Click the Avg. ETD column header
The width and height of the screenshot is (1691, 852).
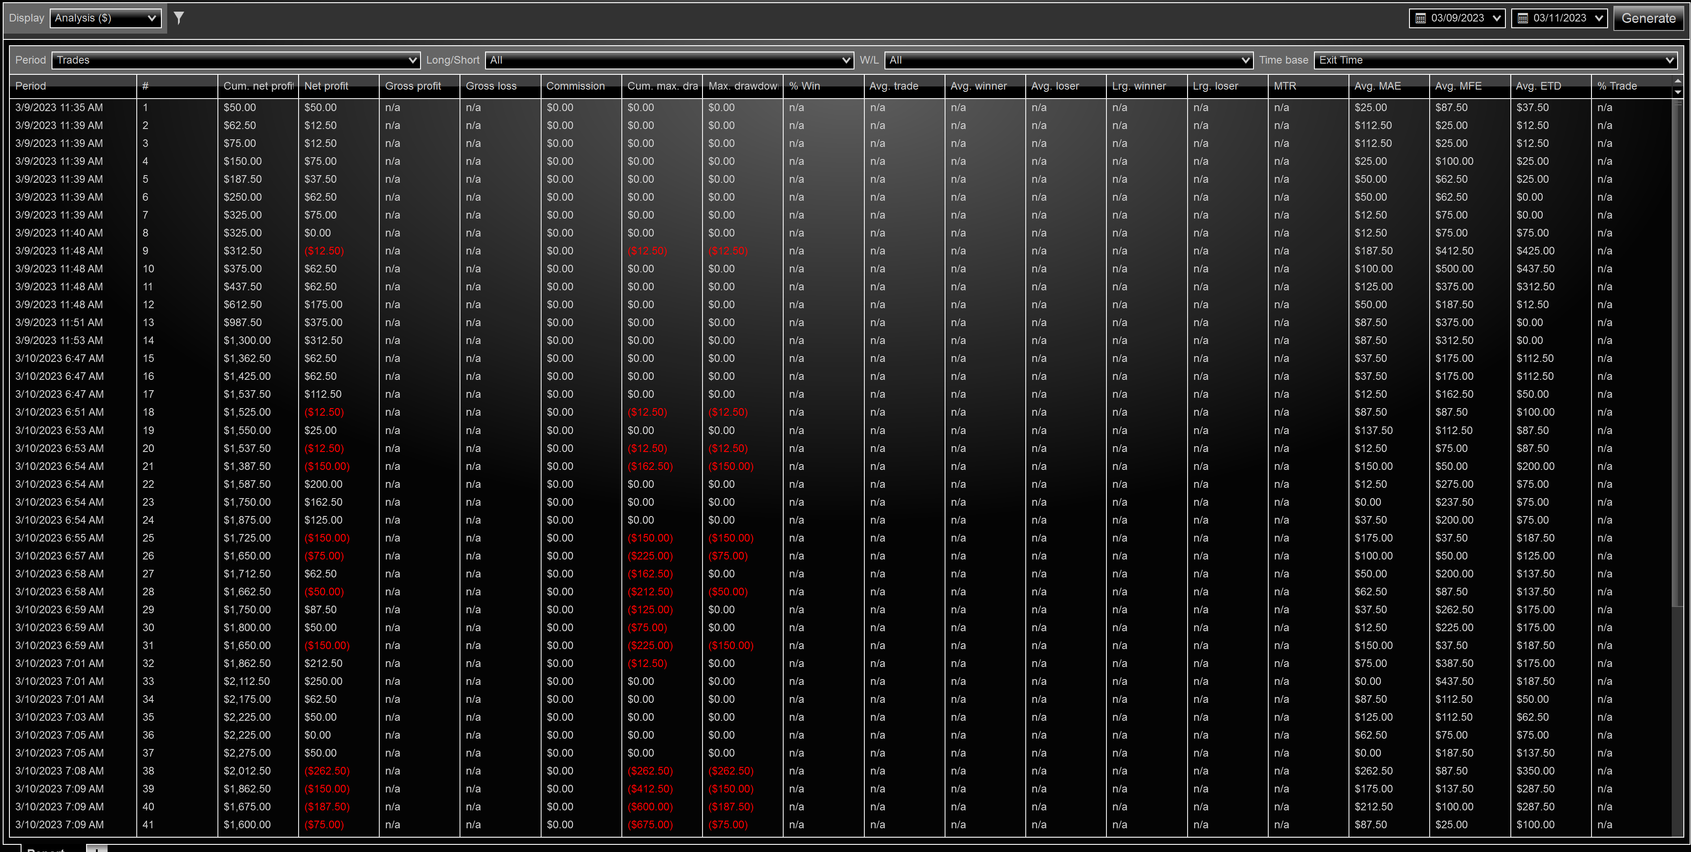coord(1551,86)
